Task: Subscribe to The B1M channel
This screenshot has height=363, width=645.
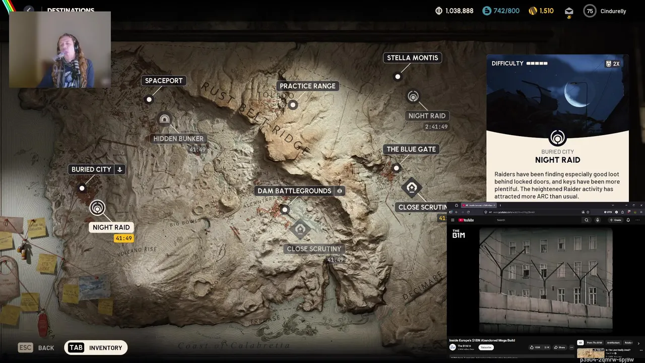Action: click(x=486, y=347)
